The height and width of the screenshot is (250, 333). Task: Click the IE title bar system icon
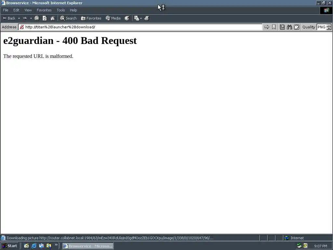click(x=3, y=3)
